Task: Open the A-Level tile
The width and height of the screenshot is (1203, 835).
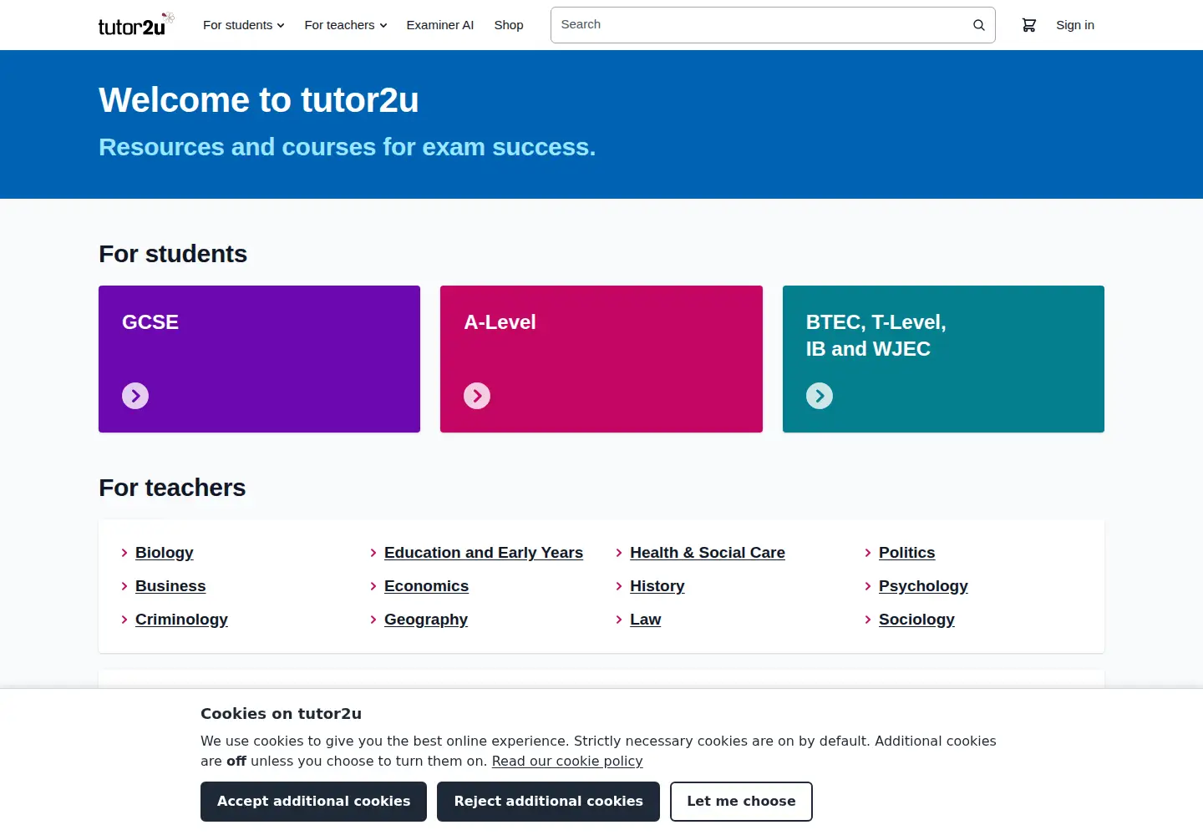Action: click(601, 359)
